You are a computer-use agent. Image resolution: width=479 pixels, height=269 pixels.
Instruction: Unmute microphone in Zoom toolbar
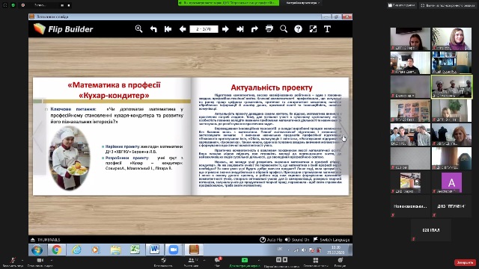(13, 262)
